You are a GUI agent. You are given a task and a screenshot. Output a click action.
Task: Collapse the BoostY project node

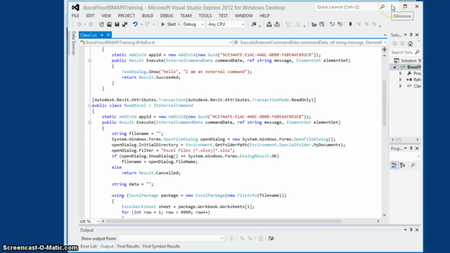click(x=394, y=67)
